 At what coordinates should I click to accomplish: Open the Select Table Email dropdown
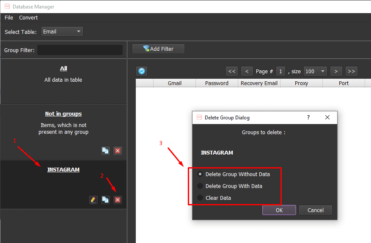click(62, 31)
